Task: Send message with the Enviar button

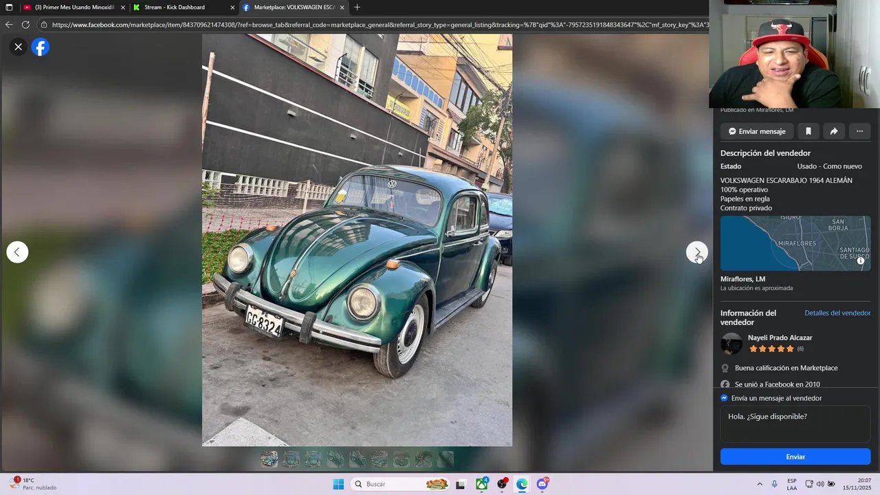Action: point(795,456)
